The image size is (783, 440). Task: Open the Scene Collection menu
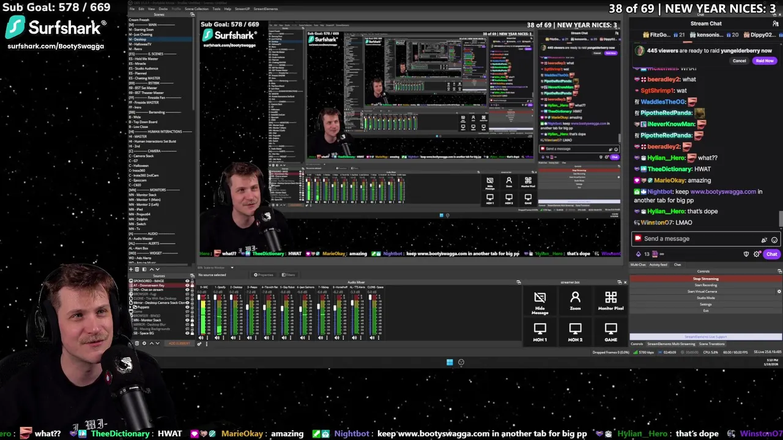tap(196, 9)
